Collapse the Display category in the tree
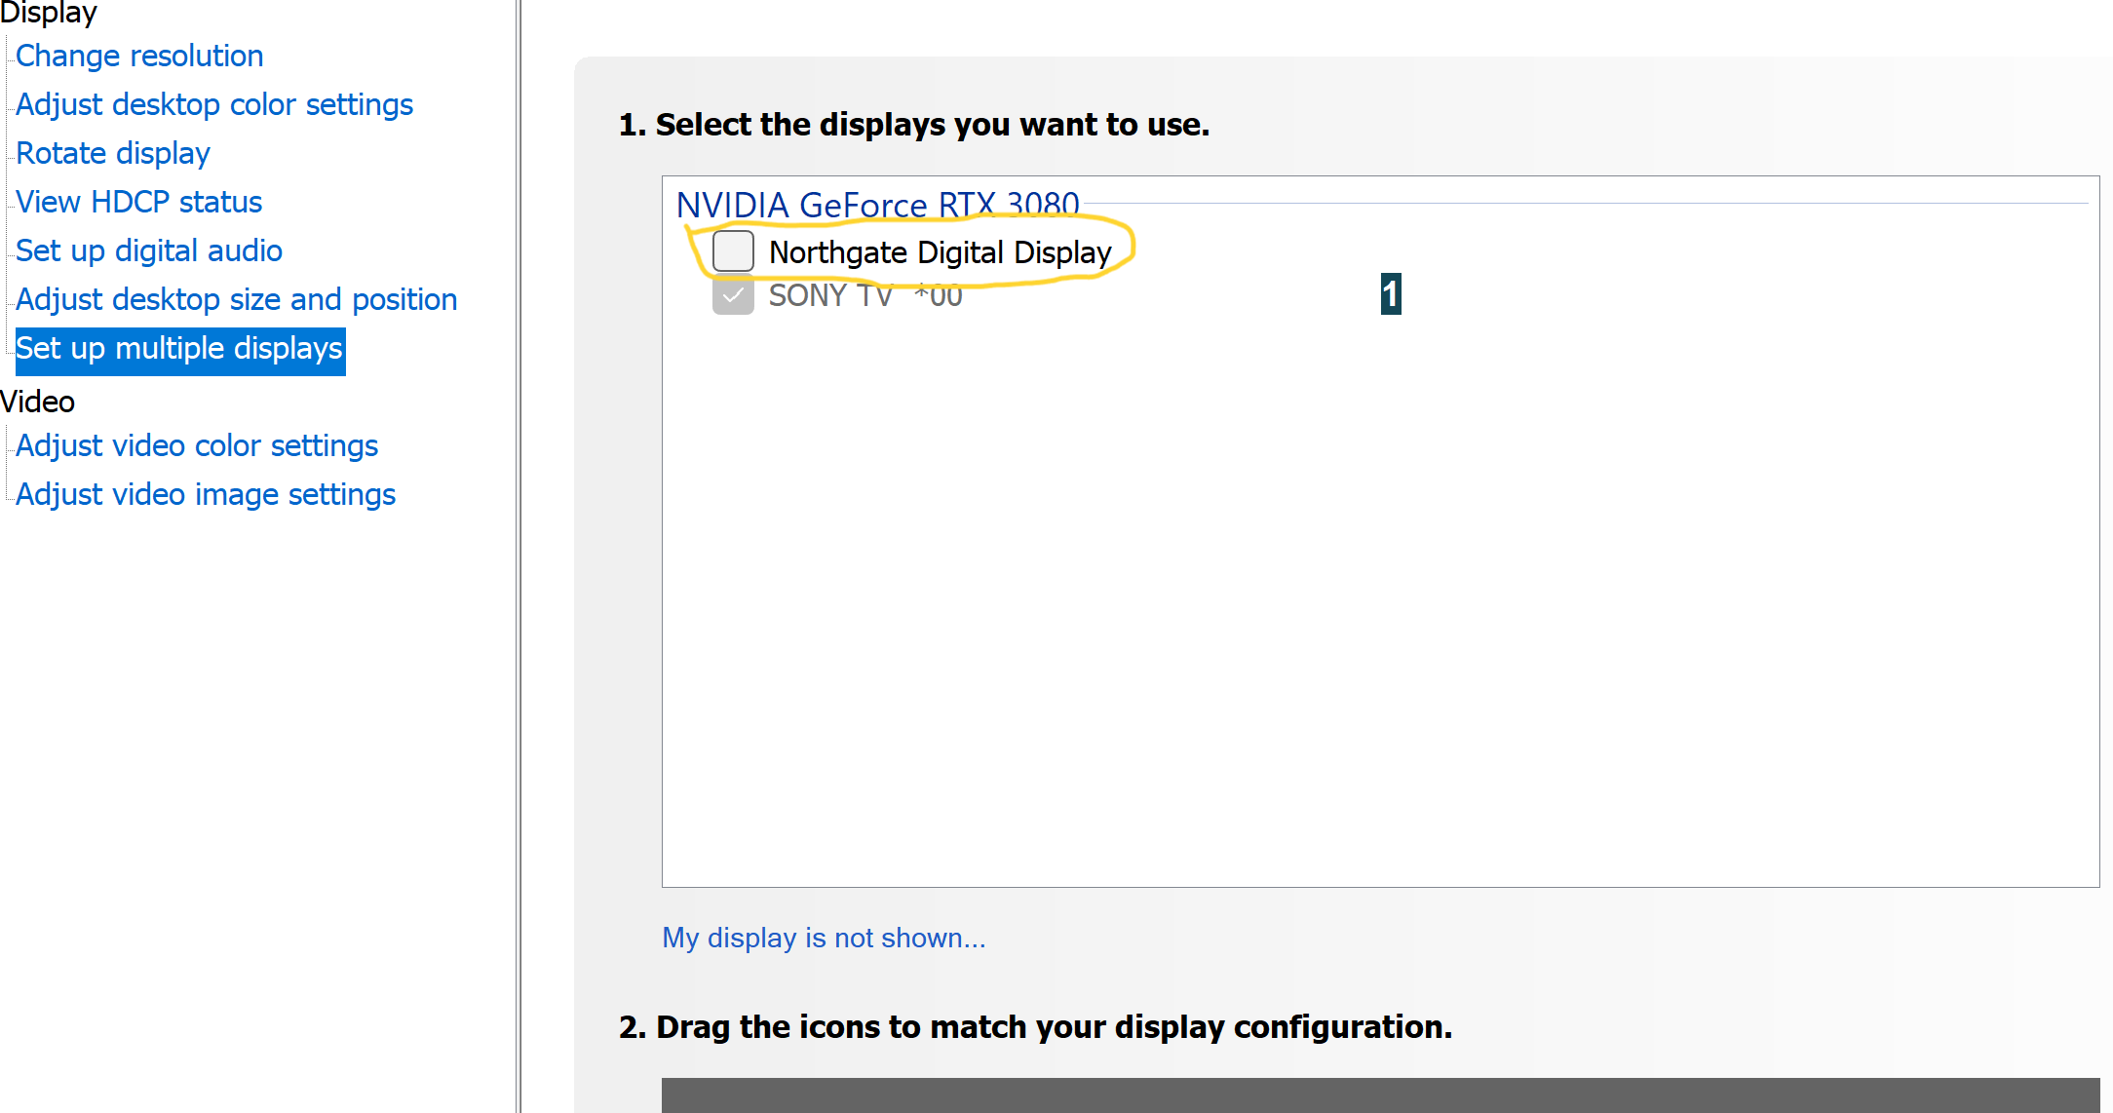The image size is (2113, 1113). (49, 14)
